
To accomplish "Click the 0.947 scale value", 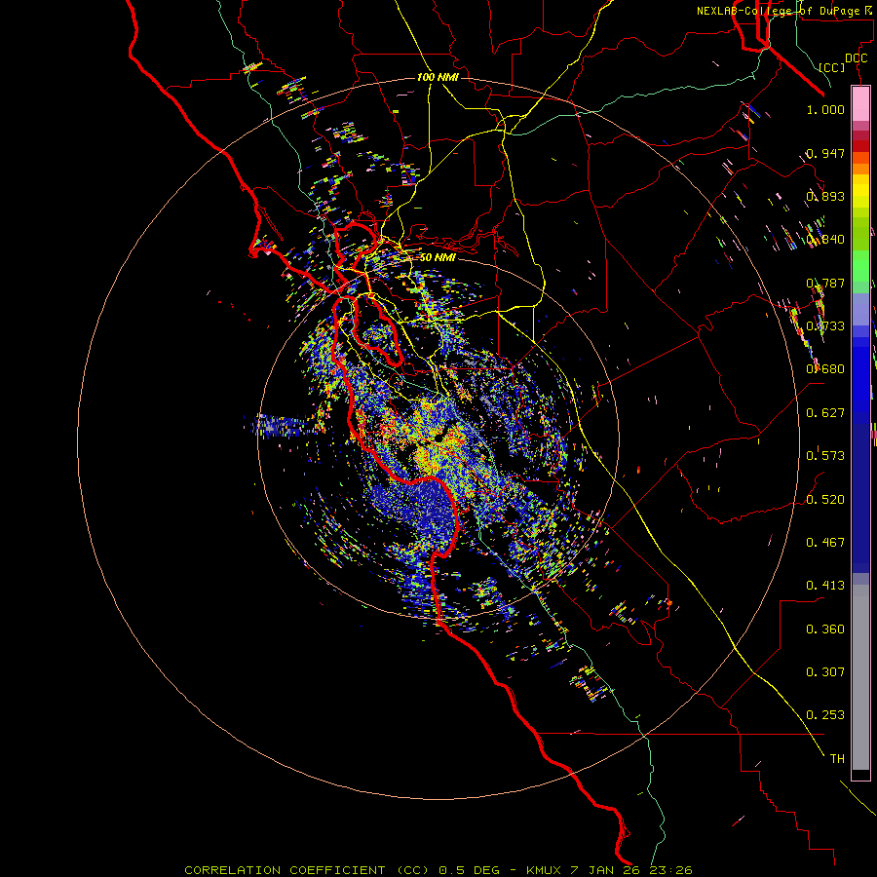I will 825,153.
